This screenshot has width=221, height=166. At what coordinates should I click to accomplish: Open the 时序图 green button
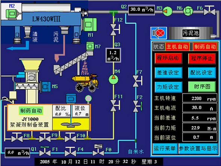coord(202,87)
